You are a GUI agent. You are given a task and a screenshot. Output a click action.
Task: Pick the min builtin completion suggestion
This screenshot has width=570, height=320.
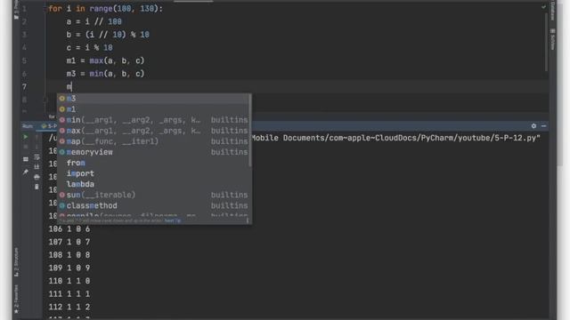tap(154, 120)
